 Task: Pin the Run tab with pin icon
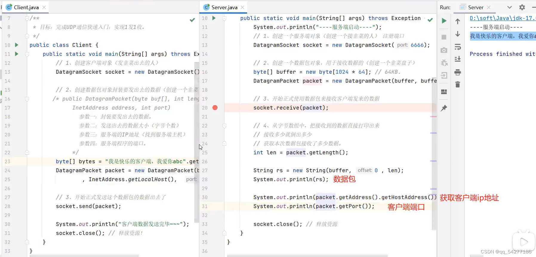point(444,108)
